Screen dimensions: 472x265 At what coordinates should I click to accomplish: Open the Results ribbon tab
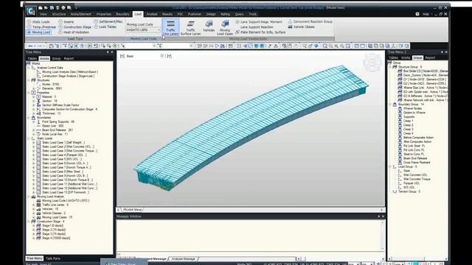pos(167,14)
